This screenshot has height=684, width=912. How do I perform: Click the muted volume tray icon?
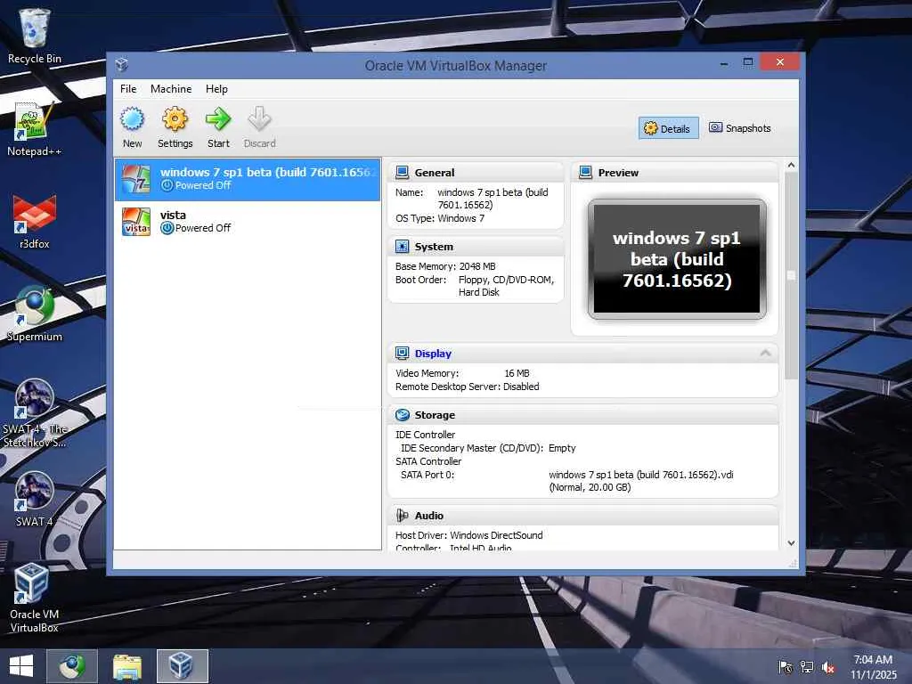827,667
